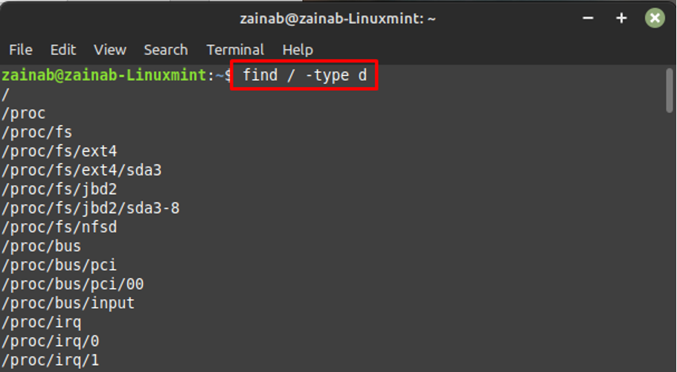Open the Search menu
The height and width of the screenshot is (372, 677).
tap(166, 50)
